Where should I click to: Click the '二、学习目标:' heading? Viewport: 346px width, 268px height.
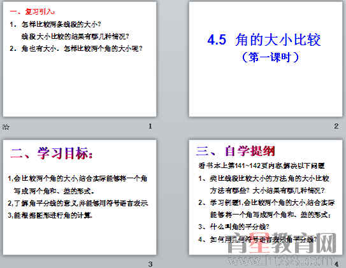pos(51,153)
